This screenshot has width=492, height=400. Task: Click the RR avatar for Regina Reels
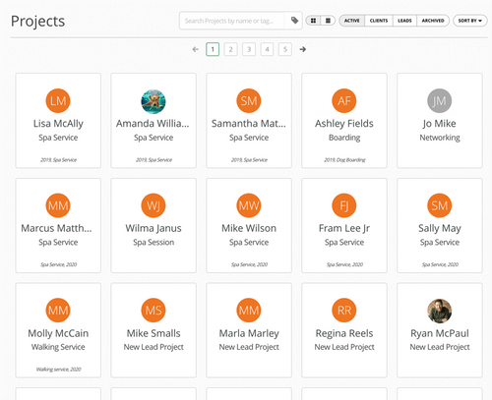(344, 311)
